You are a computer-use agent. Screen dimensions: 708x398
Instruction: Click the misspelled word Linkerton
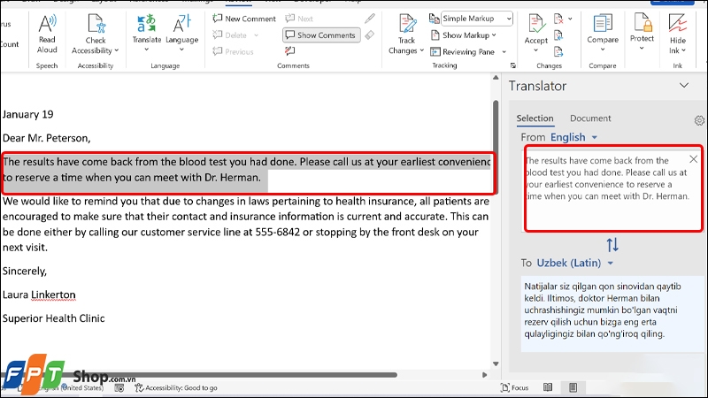click(x=53, y=295)
